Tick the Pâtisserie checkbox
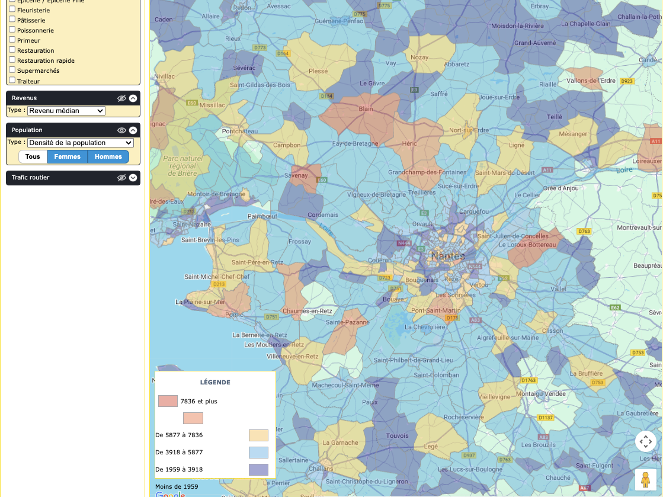Screen dimensions: 663x497 click(x=12, y=20)
